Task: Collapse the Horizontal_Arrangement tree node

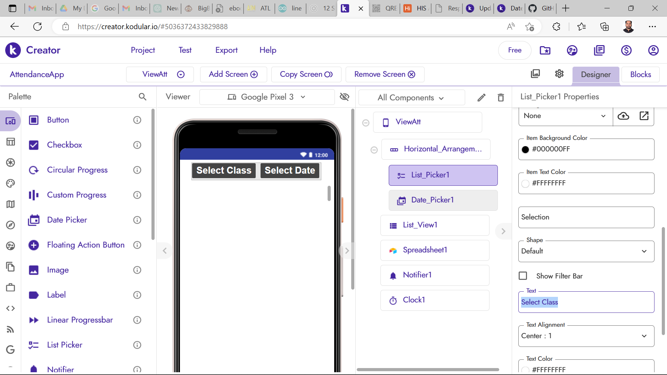Action: click(x=374, y=150)
